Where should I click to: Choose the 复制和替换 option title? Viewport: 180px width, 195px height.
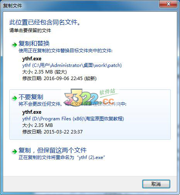point(34,43)
